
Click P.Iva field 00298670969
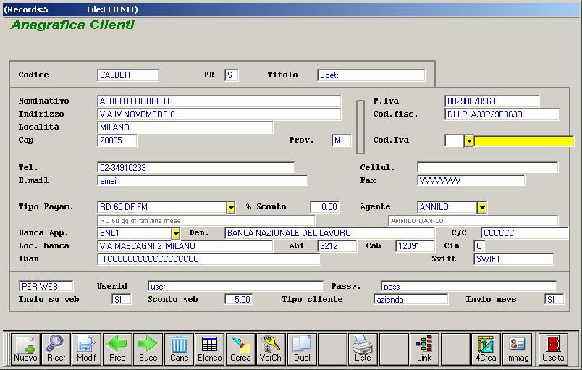(492, 101)
